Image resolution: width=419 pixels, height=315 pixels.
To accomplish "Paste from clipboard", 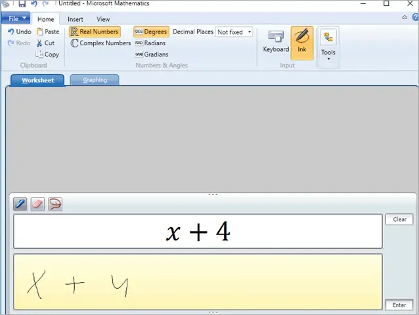I will coord(48,31).
